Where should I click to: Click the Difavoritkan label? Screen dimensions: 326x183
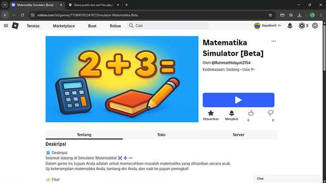pos(211,119)
